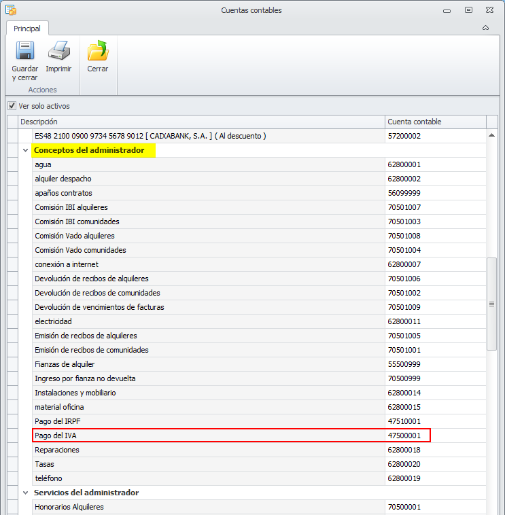Click the vertical scrollbar thumb
505x515 pixels.
tap(491, 304)
